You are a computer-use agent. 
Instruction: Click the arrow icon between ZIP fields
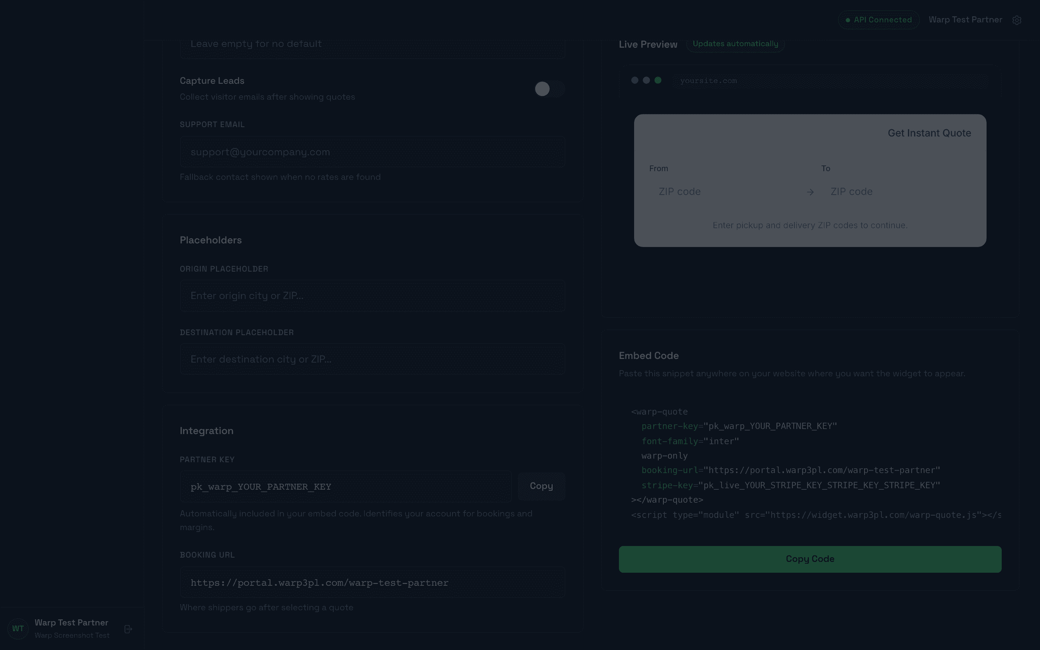point(810,192)
